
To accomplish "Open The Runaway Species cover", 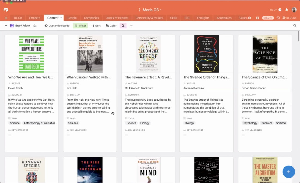I will 32,170.
